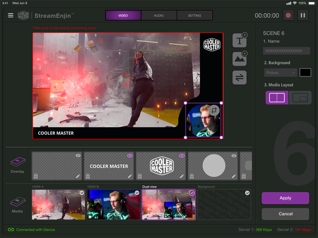Click the Apply button

[285, 198]
